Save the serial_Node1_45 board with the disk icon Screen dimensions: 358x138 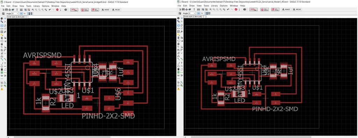tap(183, 9)
